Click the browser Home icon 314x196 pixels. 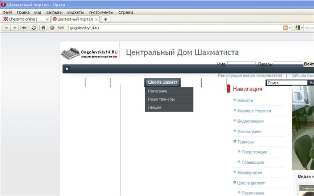[x=43, y=28]
